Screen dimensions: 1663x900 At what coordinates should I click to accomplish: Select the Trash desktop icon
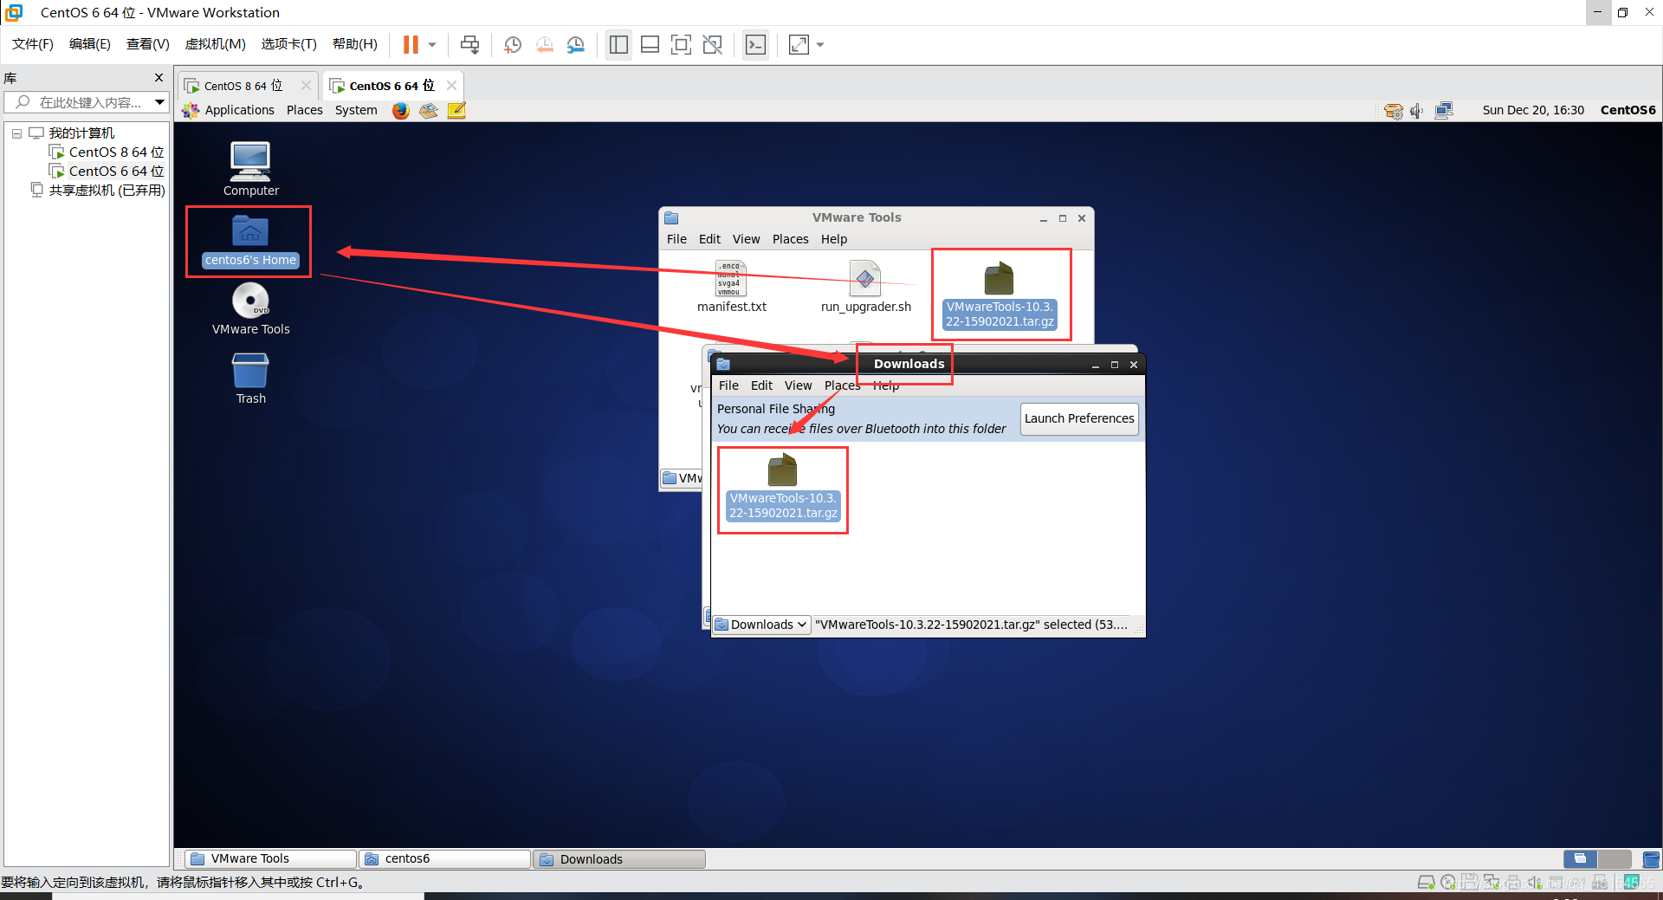pyautogui.click(x=251, y=379)
